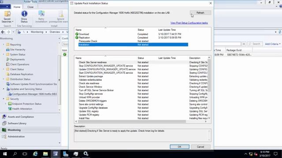
Task: Open taskbar search magnifier
Action: pyautogui.click(x=15, y=154)
